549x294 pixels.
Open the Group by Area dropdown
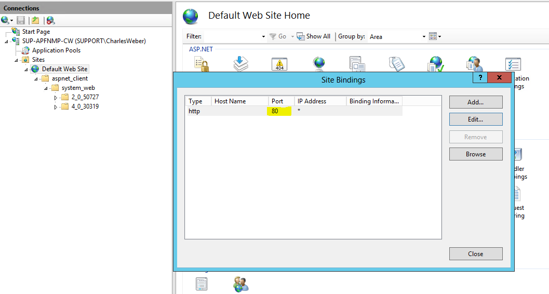tap(398, 36)
